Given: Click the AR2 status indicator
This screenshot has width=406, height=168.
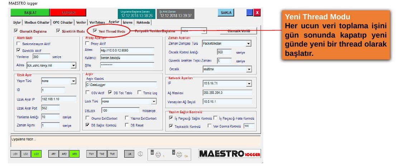Looking at the screenshot, I should 64,154.
